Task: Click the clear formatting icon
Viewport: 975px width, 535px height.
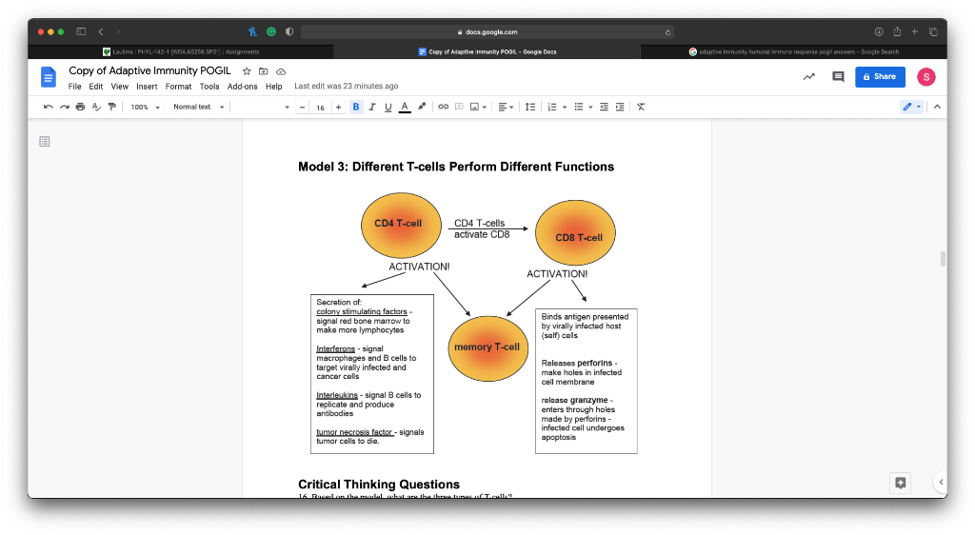Action: 641,107
